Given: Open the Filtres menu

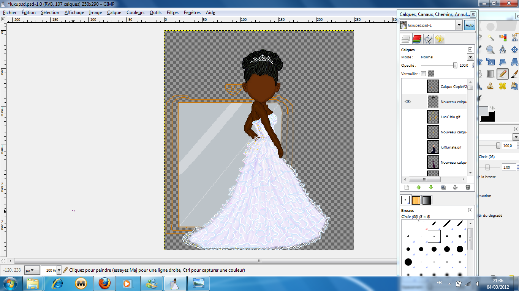Looking at the screenshot, I should tap(172, 13).
